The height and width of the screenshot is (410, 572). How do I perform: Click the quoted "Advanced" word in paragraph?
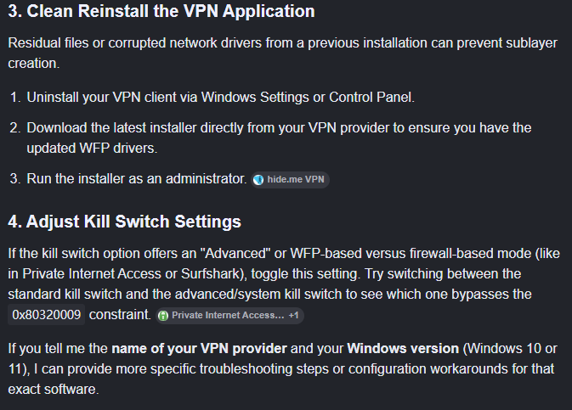(235, 254)
